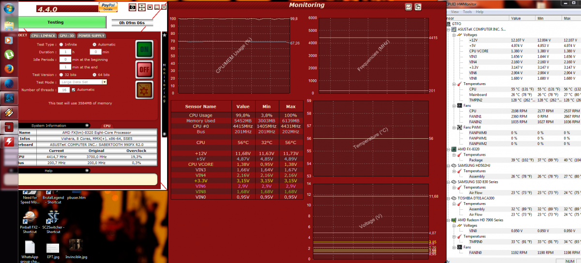Screen dimensions: 581x263
Task: Select the Infinite test type radio
Action: coord(61,44)
